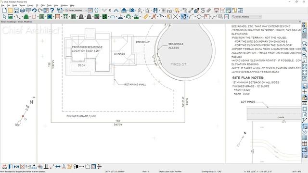308x173 pixels.
Task: Select the sprinkler tool icon
Action: pos(136,17)
